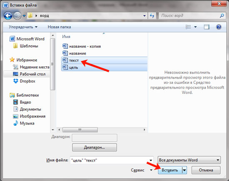Toggle the preview pane icon
Screen dimensions: 229x181
click(207, 27)
